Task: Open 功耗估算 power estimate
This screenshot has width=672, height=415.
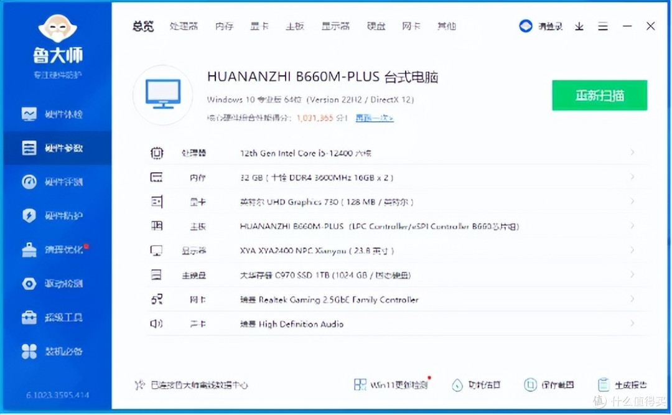Action: pos(476,385)
